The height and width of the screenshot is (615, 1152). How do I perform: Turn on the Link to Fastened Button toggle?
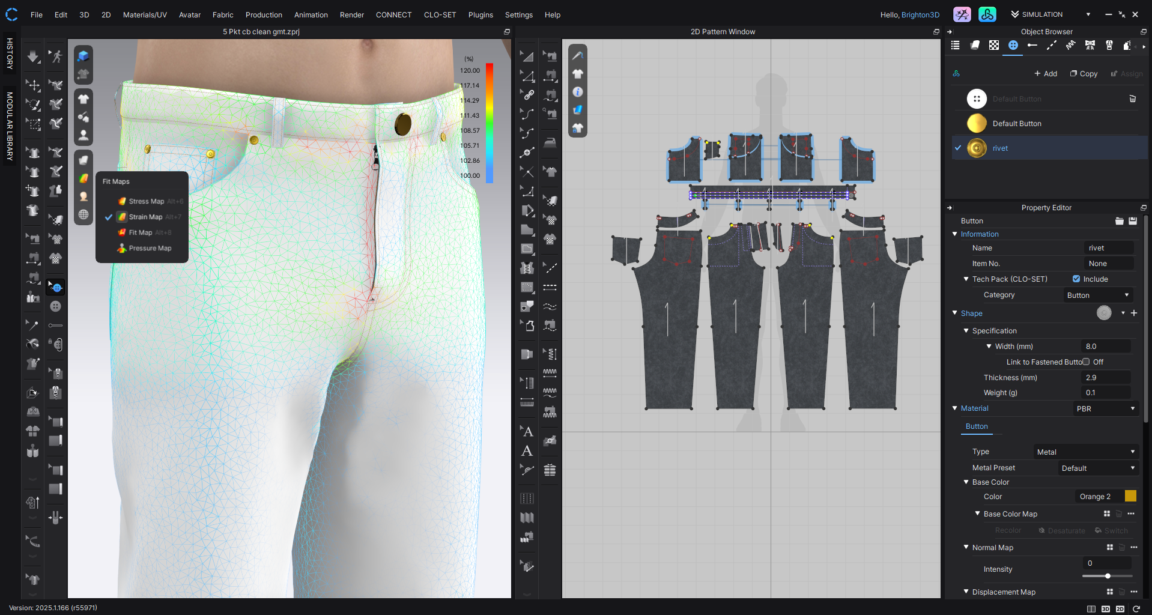coord(1086,362)
